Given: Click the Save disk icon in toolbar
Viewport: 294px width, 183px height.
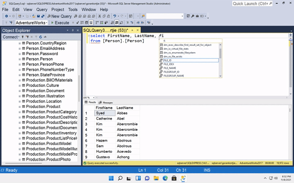Looking at the screenshot, I should tap(38, 16).
